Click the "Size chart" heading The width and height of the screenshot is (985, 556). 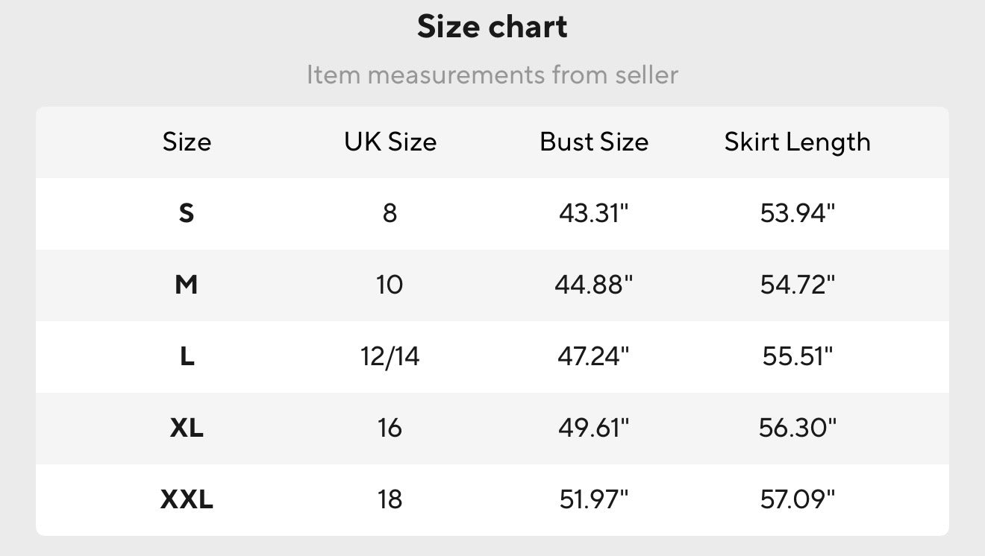492,27
